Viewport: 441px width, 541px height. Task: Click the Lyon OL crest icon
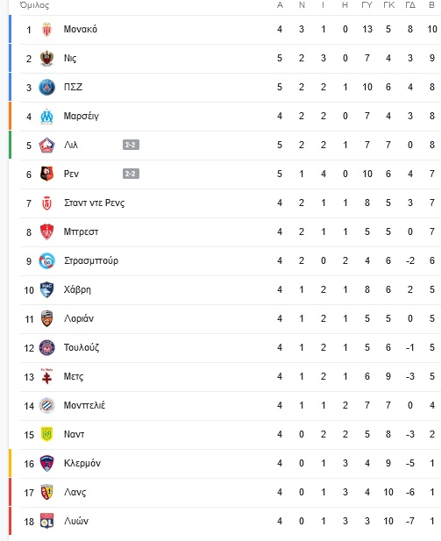pyautogui.click(x=47, y=521)
